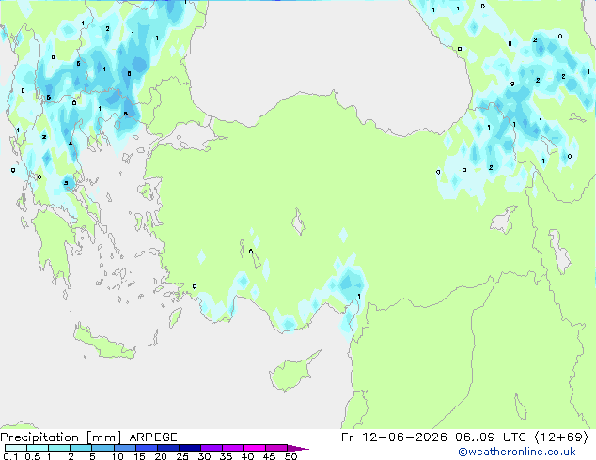Pick the 2–5 mm legend color swatch

pos(81,448)
